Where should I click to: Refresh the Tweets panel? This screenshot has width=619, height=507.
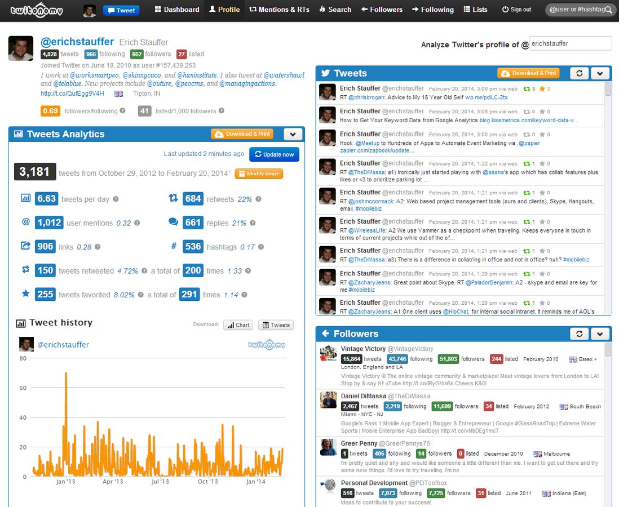579,73
